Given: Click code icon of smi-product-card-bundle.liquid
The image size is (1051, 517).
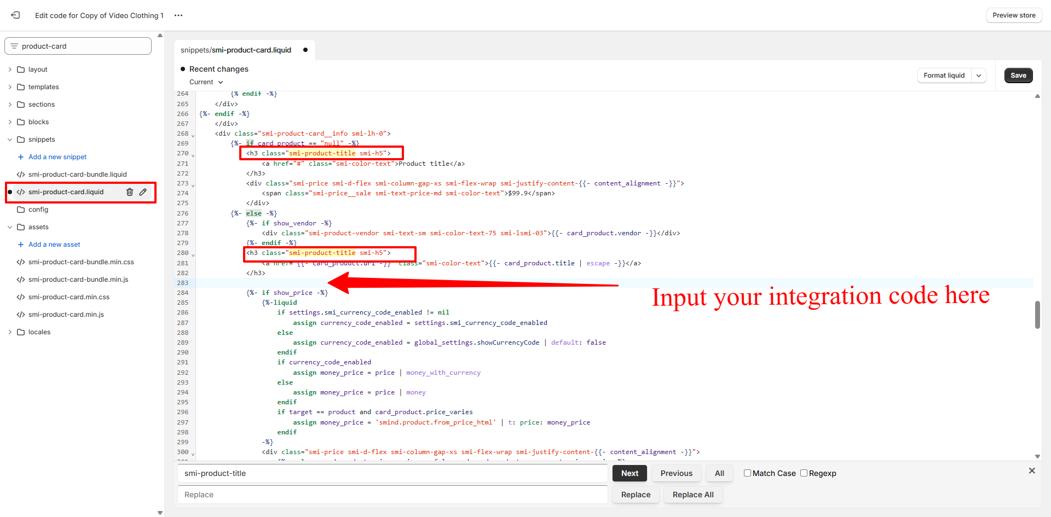Looking at the screenshot, I should (21, 175).
